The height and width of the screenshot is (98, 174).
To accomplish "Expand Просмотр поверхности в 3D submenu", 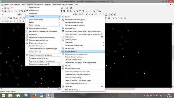I will pyautogui.click(x=60, y=64).
